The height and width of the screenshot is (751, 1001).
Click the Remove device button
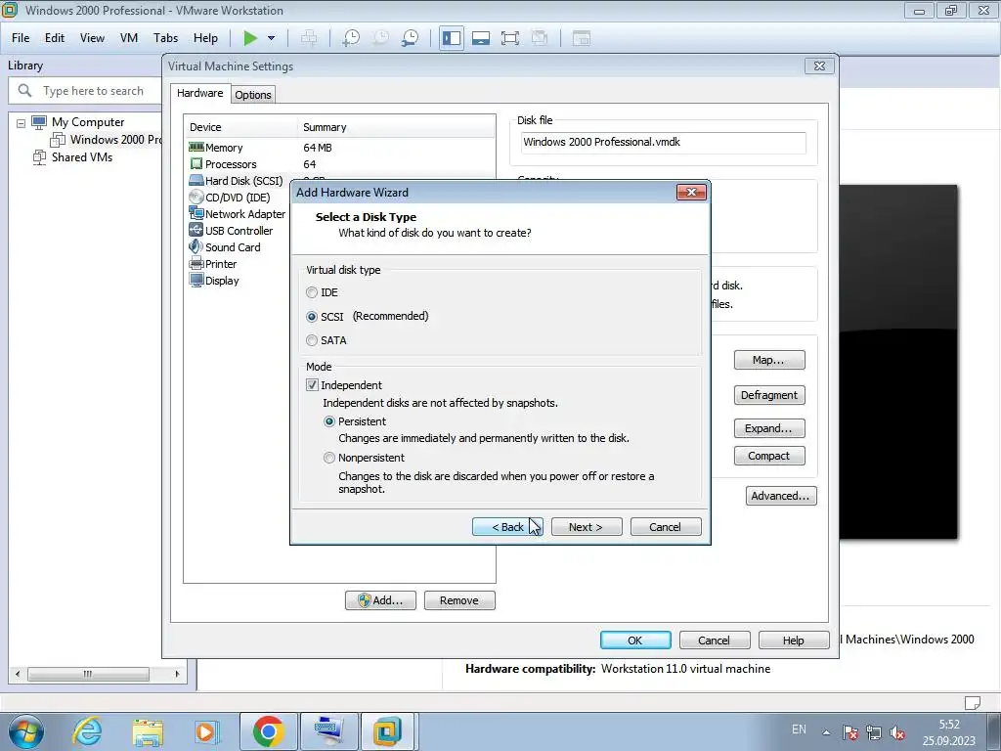[x=459, y=600]
